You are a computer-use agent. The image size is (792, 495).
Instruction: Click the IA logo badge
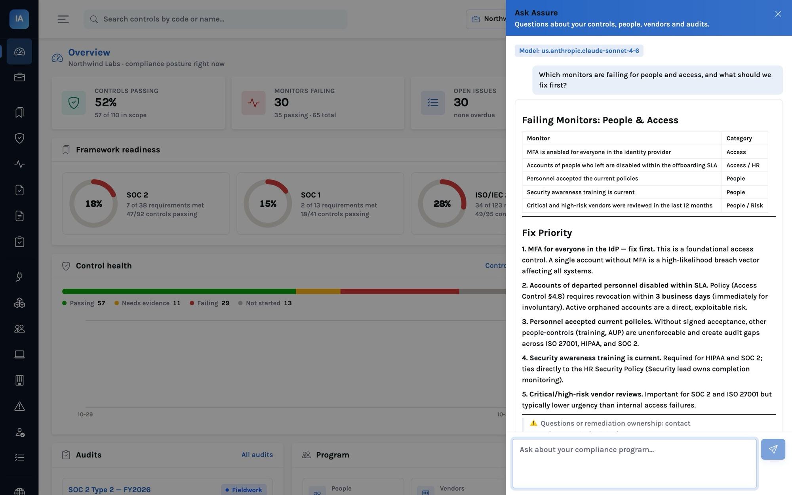pos(19,19)
